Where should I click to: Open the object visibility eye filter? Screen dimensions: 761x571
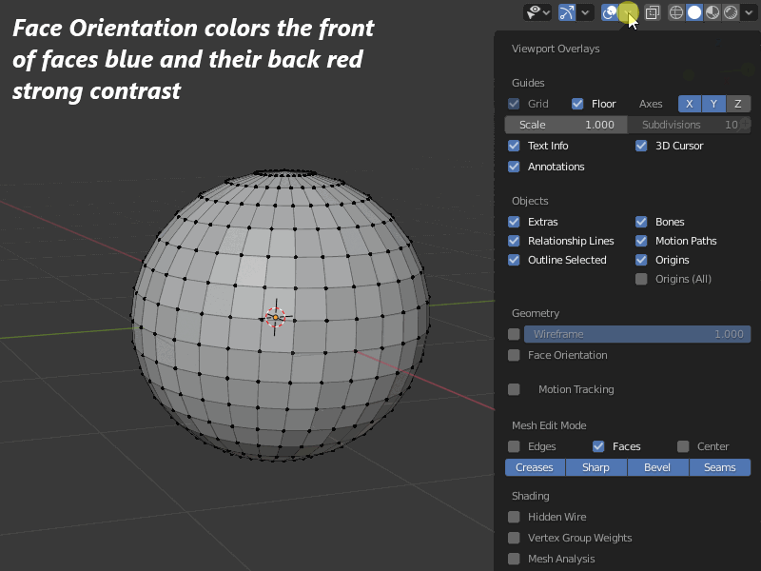point(532,12)
